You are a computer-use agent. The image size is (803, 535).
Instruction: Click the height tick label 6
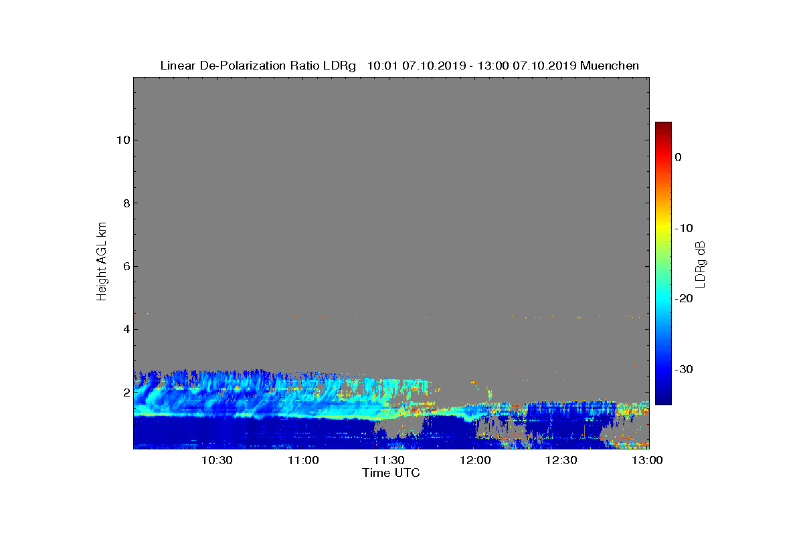click(125, 266)
